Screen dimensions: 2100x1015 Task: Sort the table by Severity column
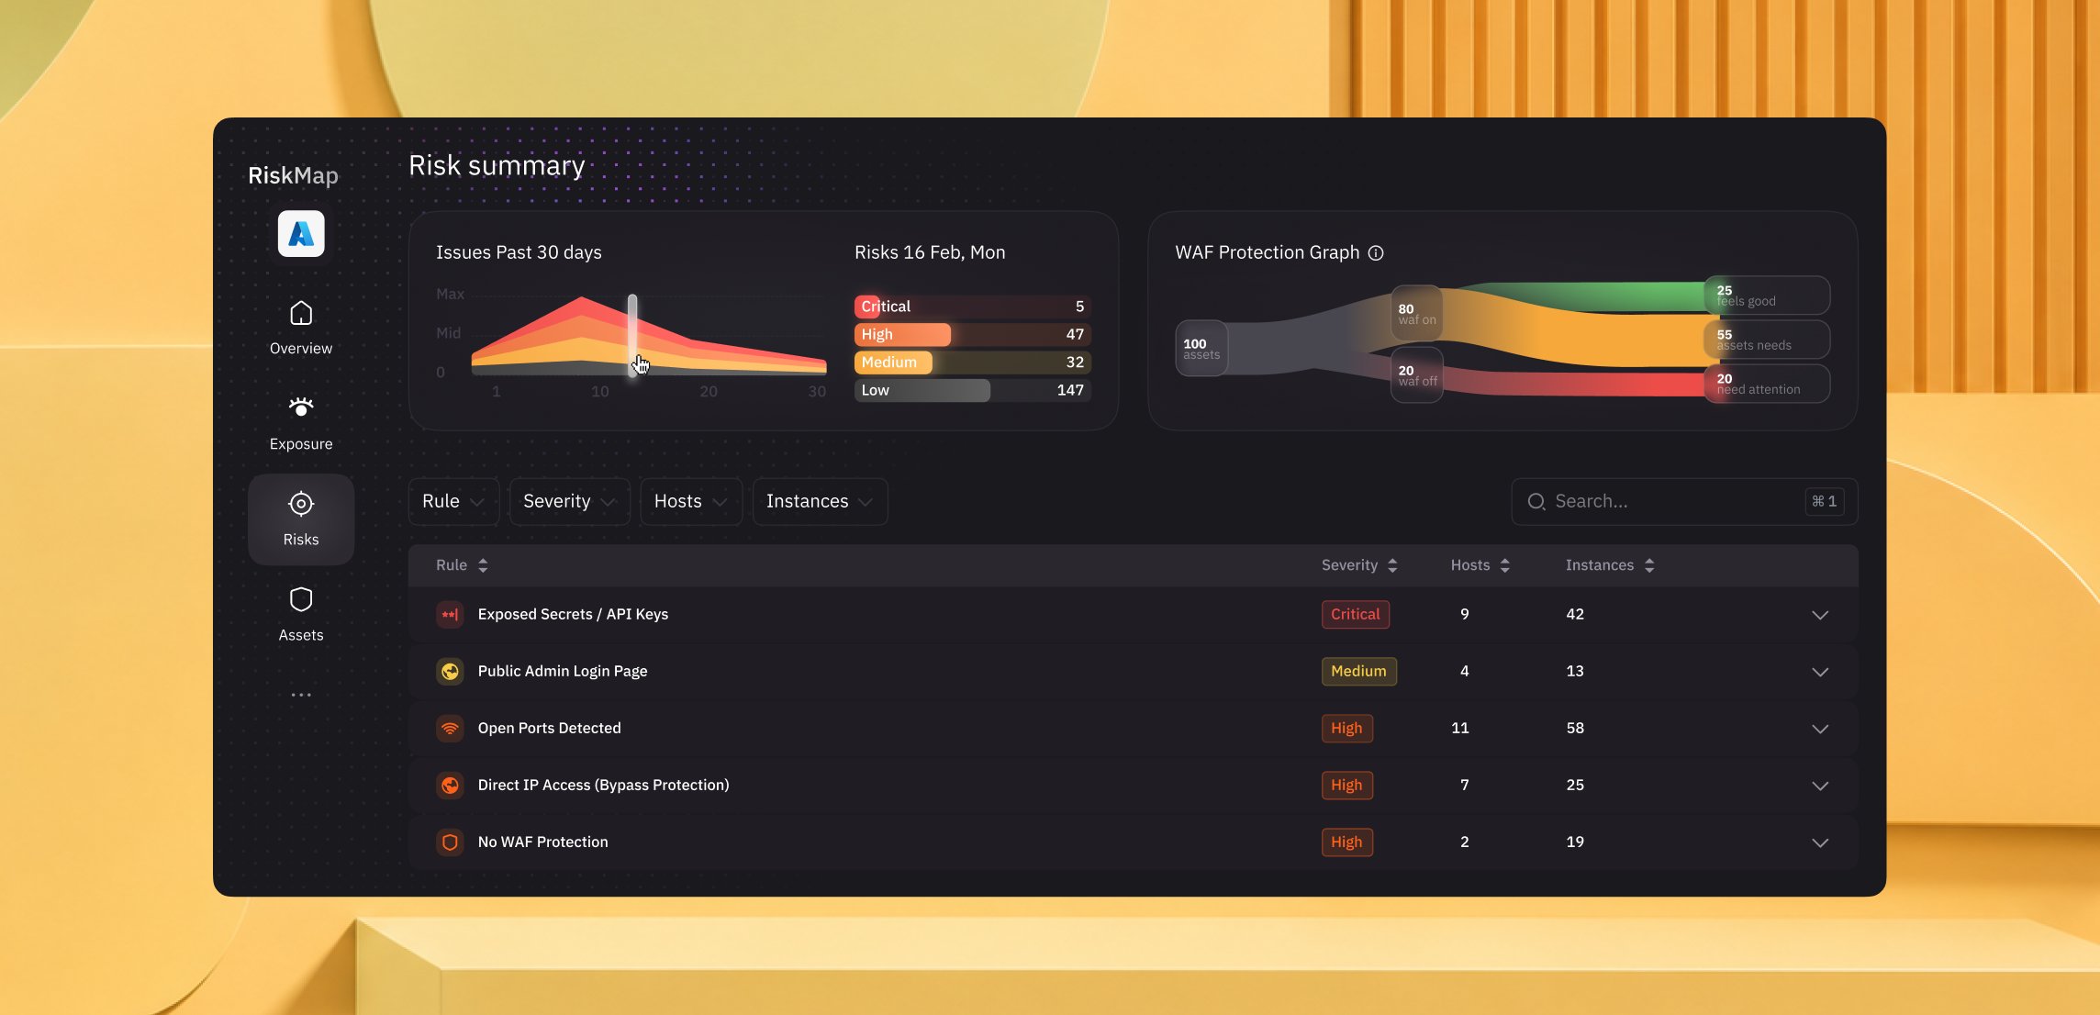(1359, 565)
